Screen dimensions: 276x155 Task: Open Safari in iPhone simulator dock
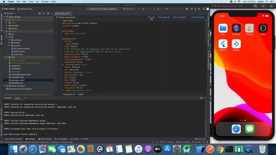coord(236,129)
